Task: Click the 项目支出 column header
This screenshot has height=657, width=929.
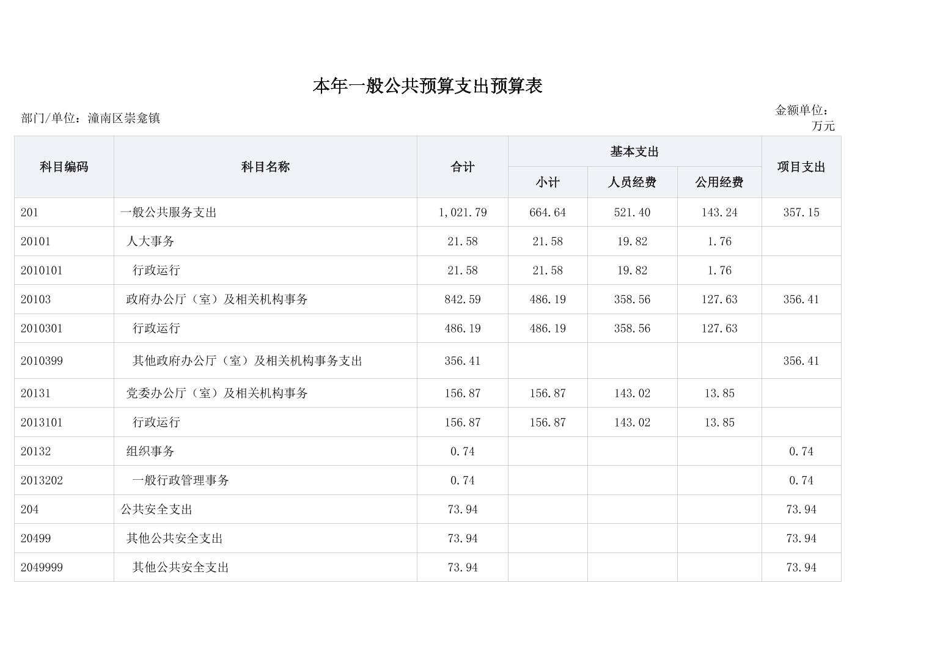Action: (801, 167)
